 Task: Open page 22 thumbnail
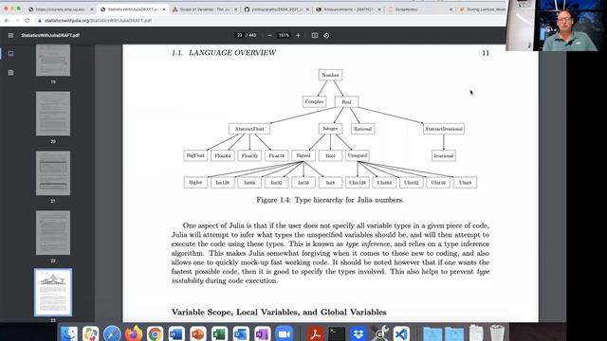(x=53, y=233)
